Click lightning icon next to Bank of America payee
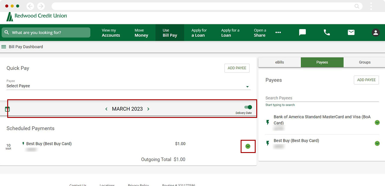 tap(268, 122)
